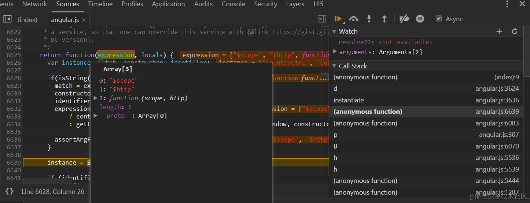The image size is (530, 203).
Task: Toggle pause on exceptions
Action: pyautogui.click(x=420, y=19)
